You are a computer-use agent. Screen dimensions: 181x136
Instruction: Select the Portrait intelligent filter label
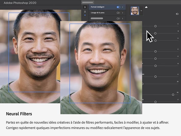pos(98,7)
